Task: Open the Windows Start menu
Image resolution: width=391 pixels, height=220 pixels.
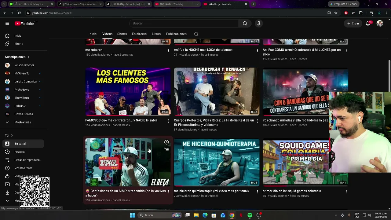Action: (132, 215)
